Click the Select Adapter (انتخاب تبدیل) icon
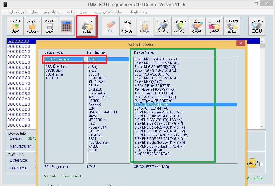Viewport: 275px width, 186px height. pos(214,26)
